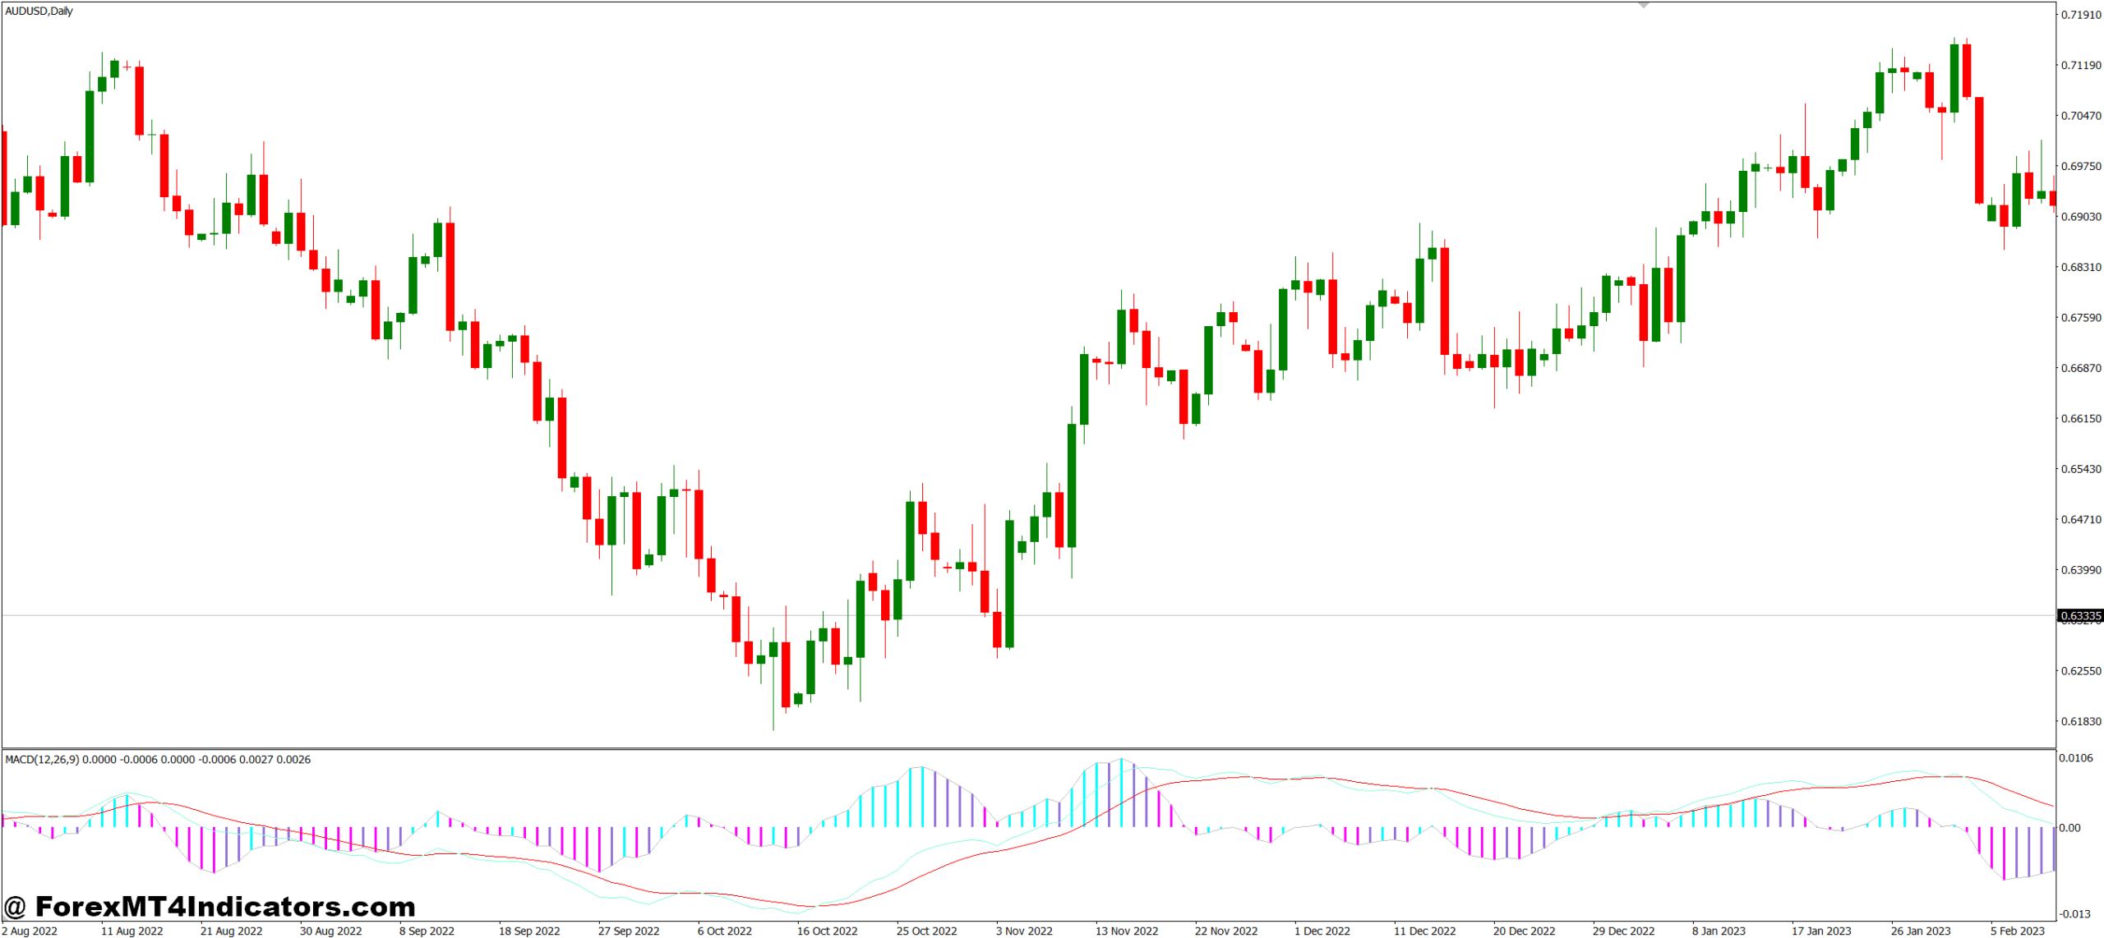Viewport: 2104px width, 938px height.
Task: Click the MACD 0.00 zero level label
Action: tap(2071, 827)
